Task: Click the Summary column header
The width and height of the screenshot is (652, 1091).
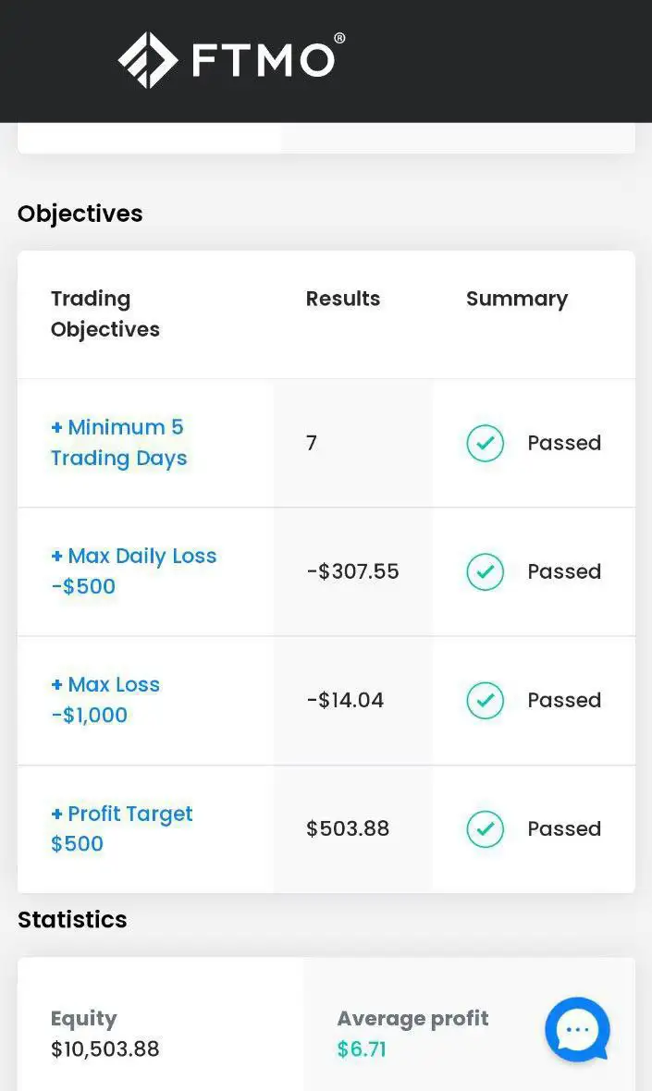Action: click(516, 299)
